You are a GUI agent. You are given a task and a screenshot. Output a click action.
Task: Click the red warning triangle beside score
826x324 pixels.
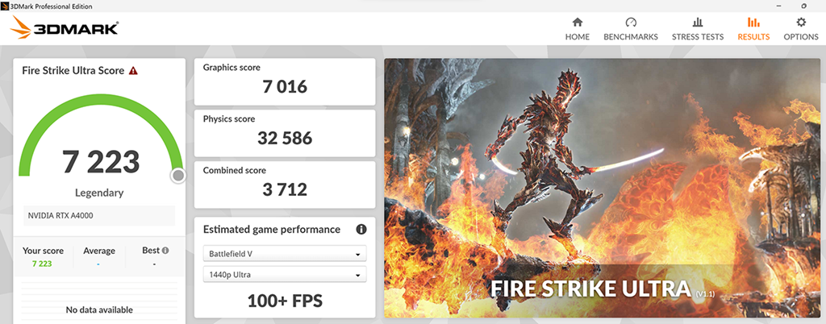[x=133, y=70]
